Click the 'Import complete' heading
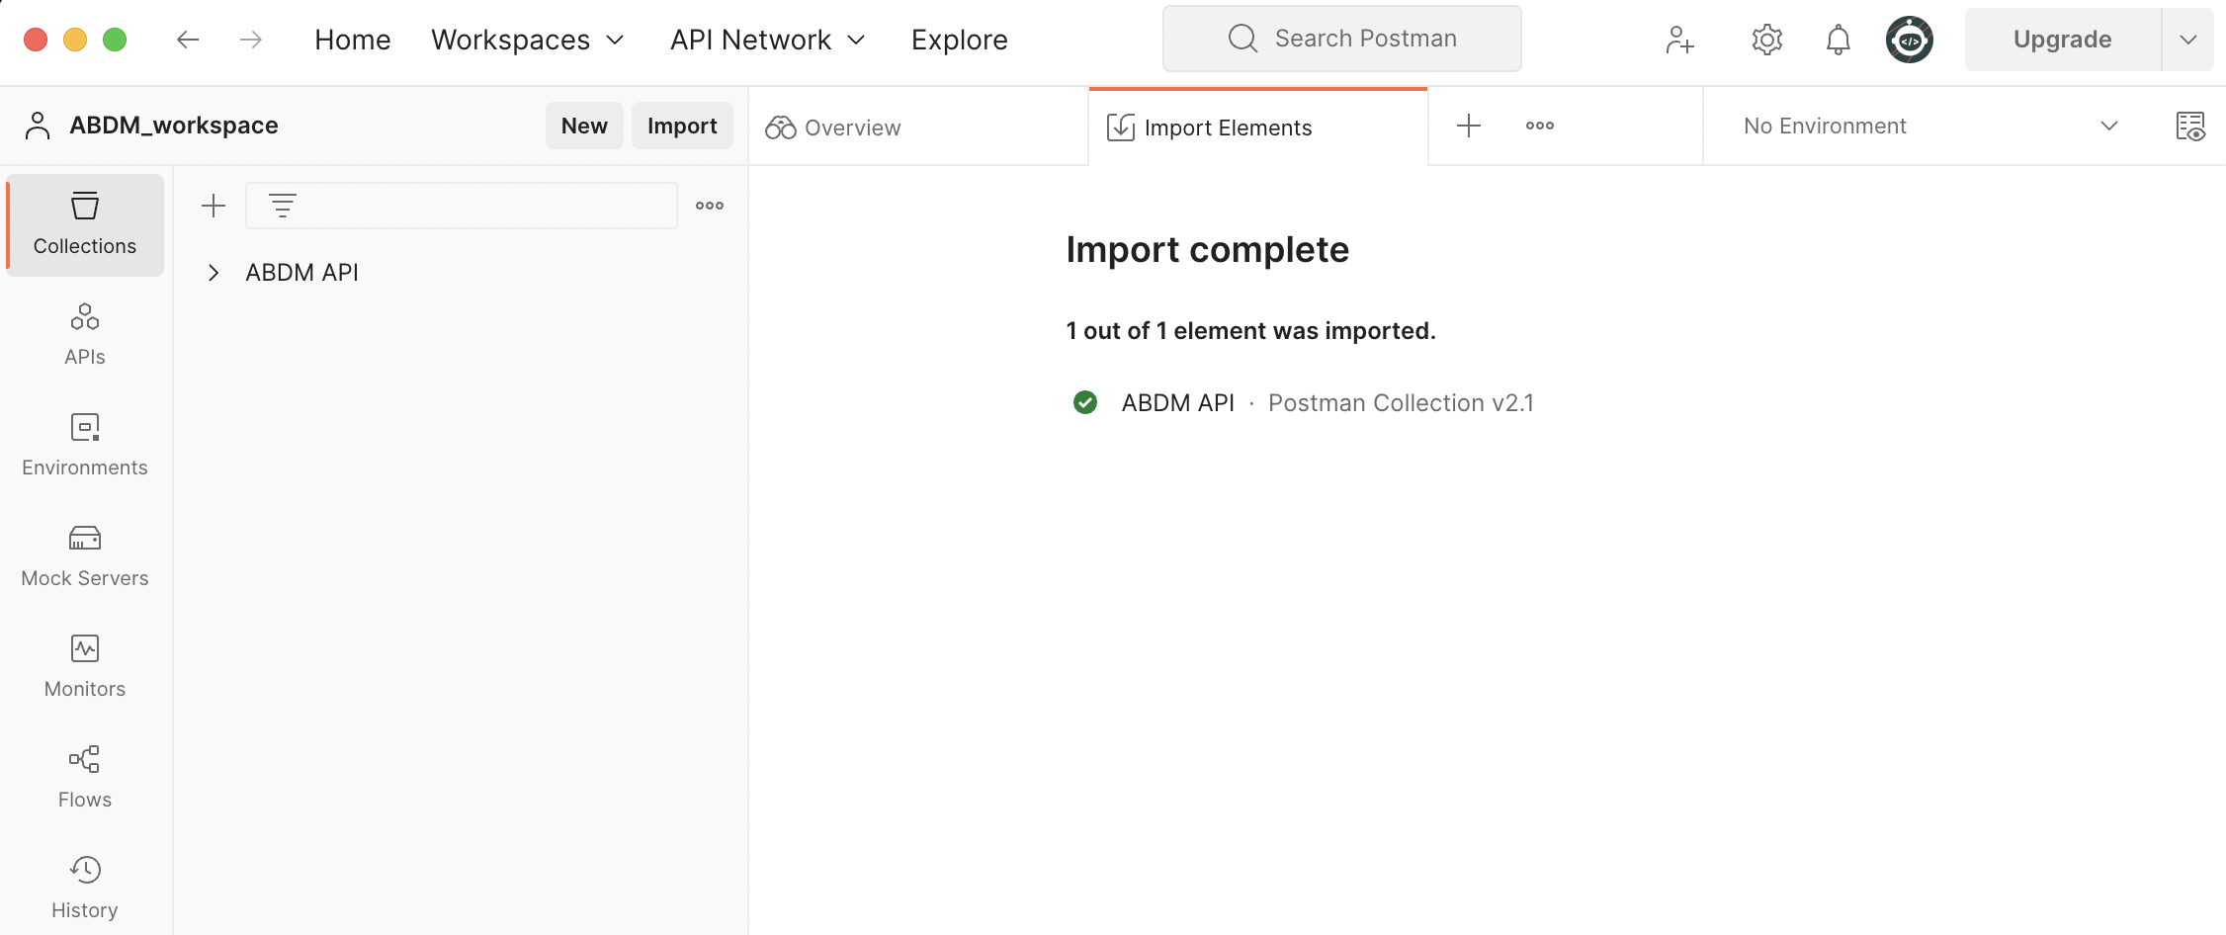The width and height of the screenshot is (2226, 935). 1207,250
